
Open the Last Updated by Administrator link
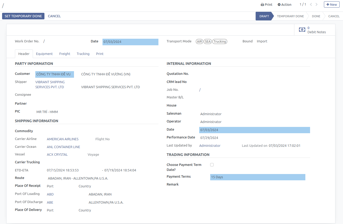210,145
